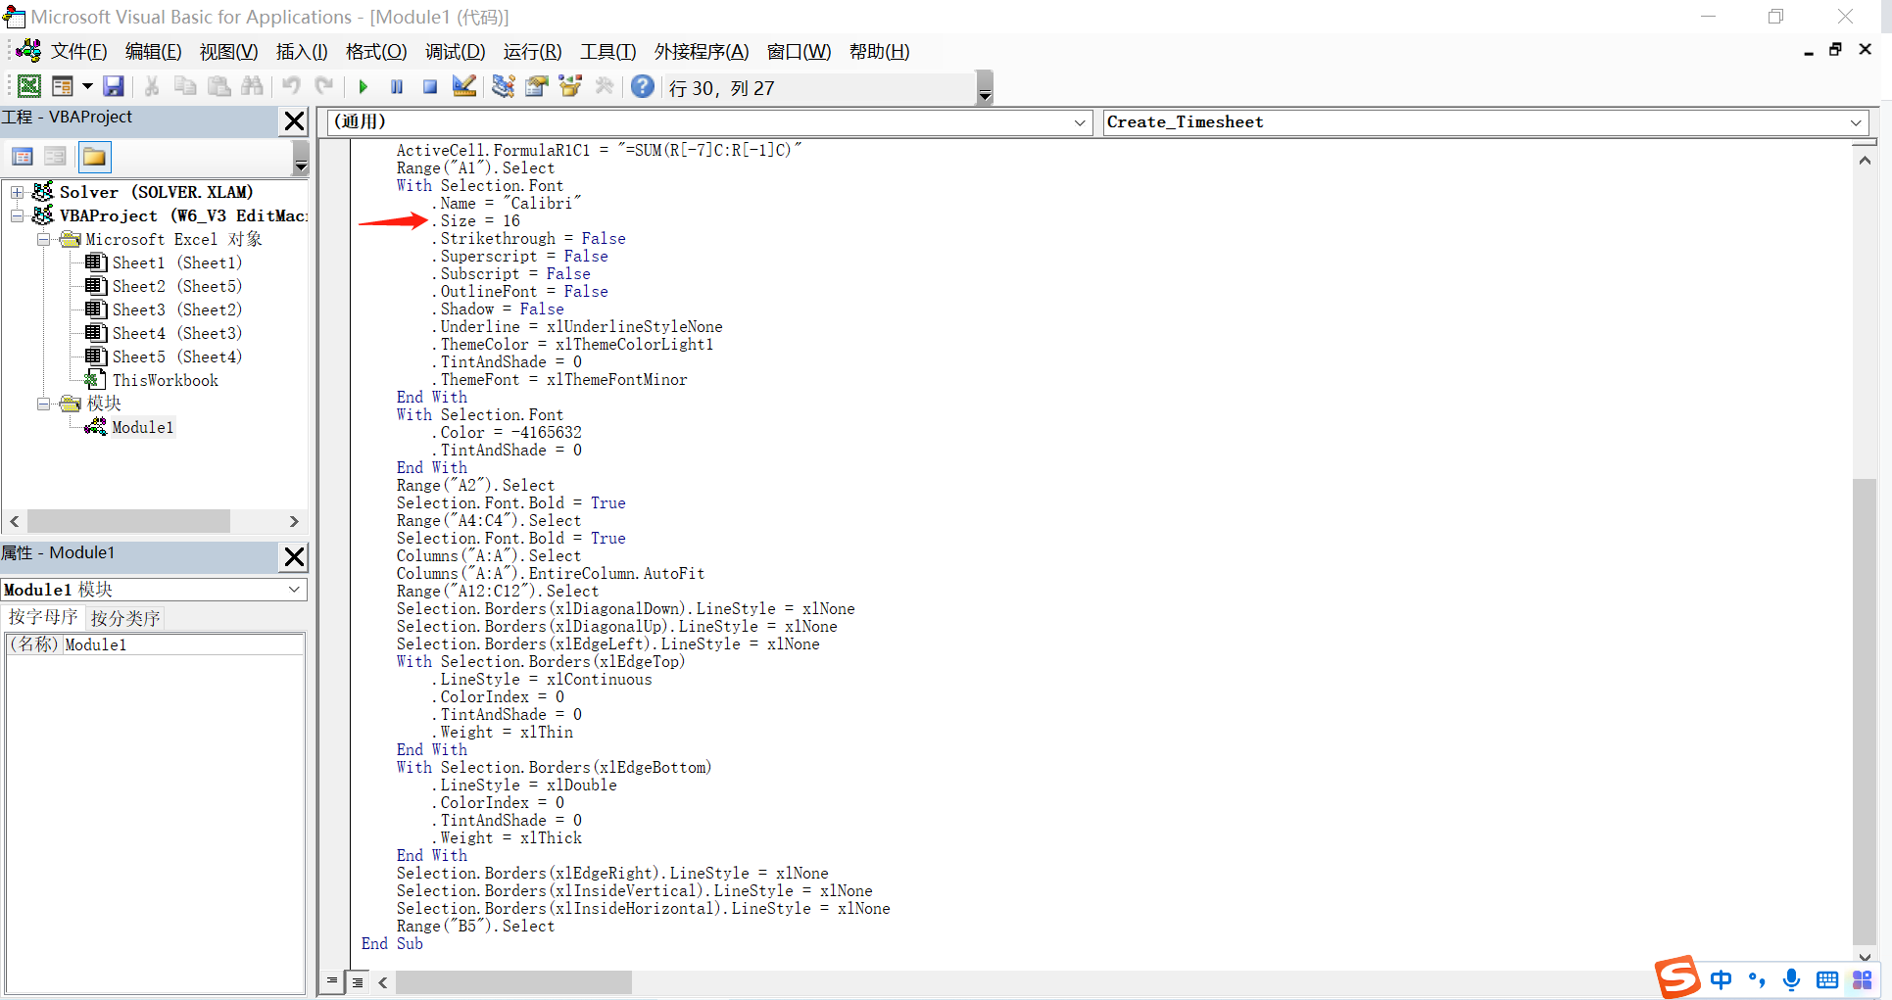Image resolution: width=1892 pixels, height=1000 pixels.
Task: Click the Cut scissors icon
Action: [152, 87]
